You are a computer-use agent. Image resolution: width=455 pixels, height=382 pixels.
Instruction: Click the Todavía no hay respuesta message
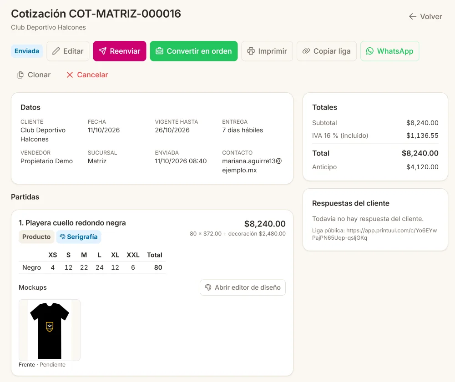click(x=368, y=219)
